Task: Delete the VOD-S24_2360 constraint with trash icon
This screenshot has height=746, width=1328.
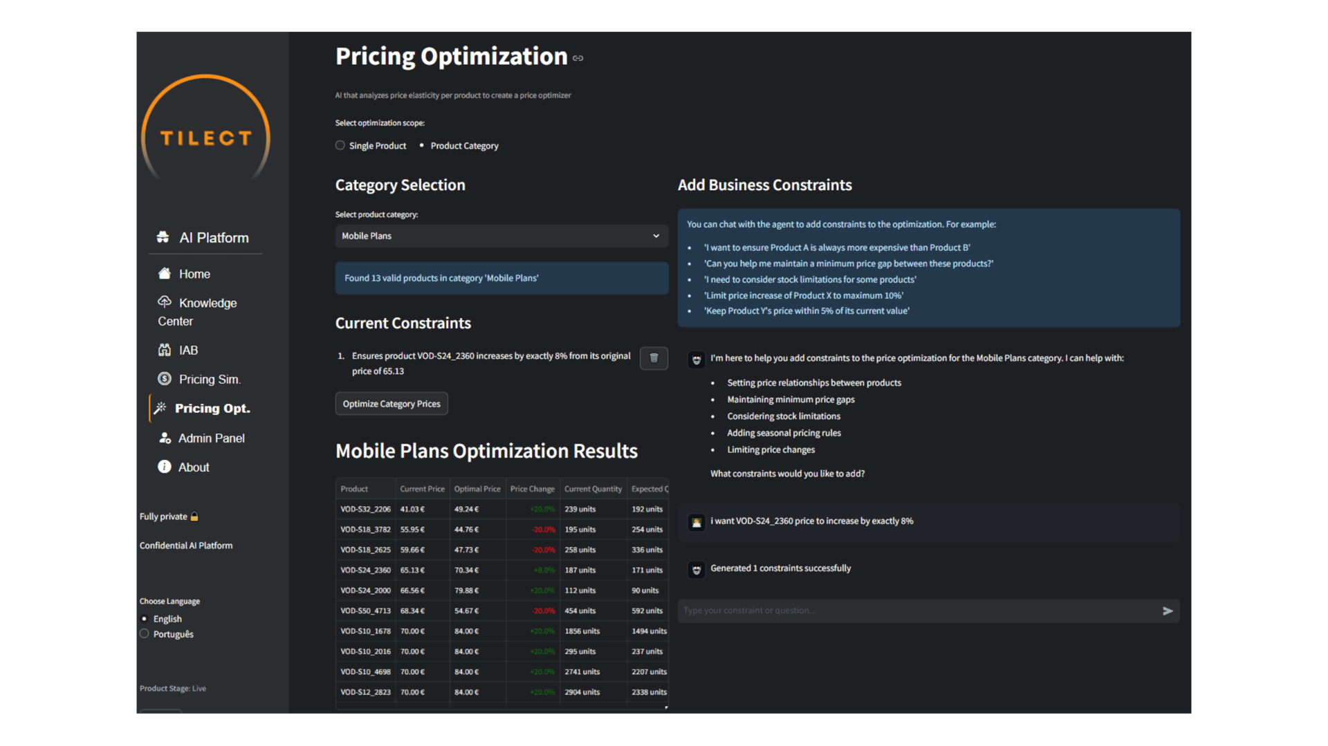Action: click(x=654, y=358)
